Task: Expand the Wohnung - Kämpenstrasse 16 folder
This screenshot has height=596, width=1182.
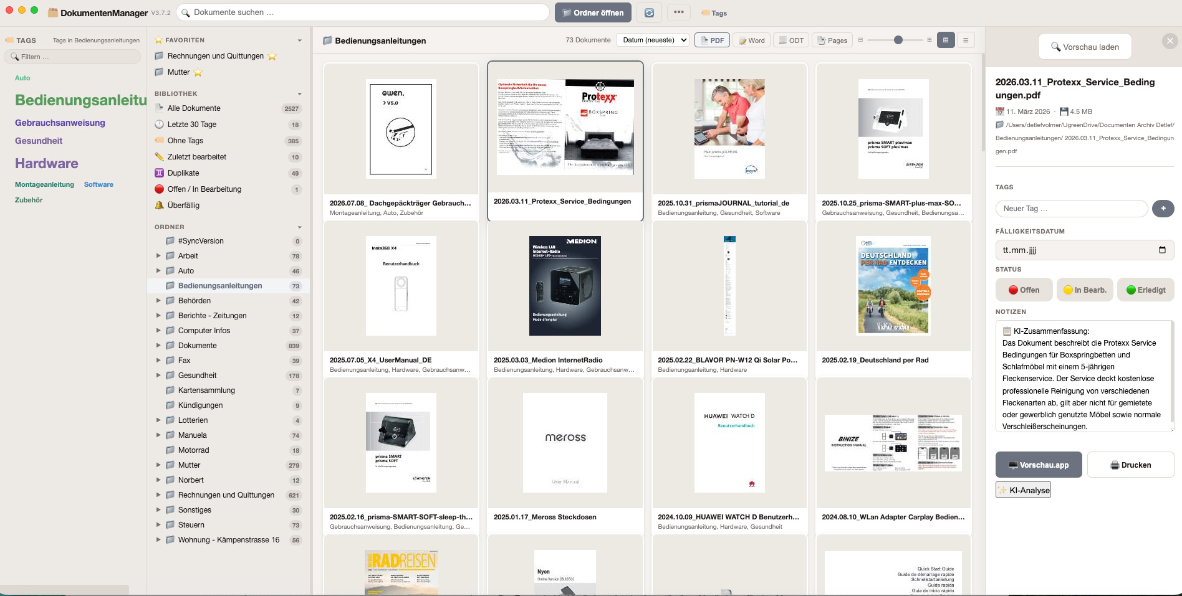Action: tap(158, 540)
